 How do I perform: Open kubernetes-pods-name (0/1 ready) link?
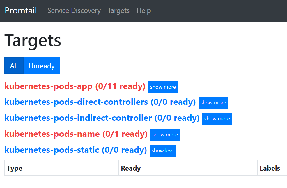coord(76,134)
